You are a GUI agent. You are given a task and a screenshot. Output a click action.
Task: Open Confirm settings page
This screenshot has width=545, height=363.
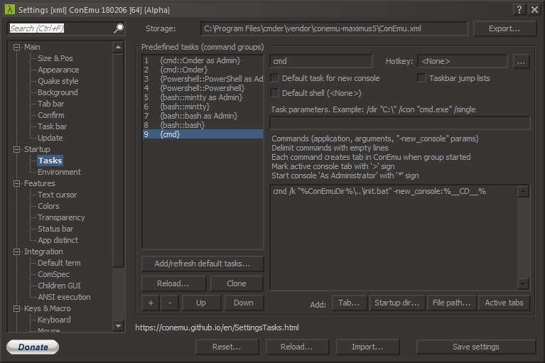(50, 115)
